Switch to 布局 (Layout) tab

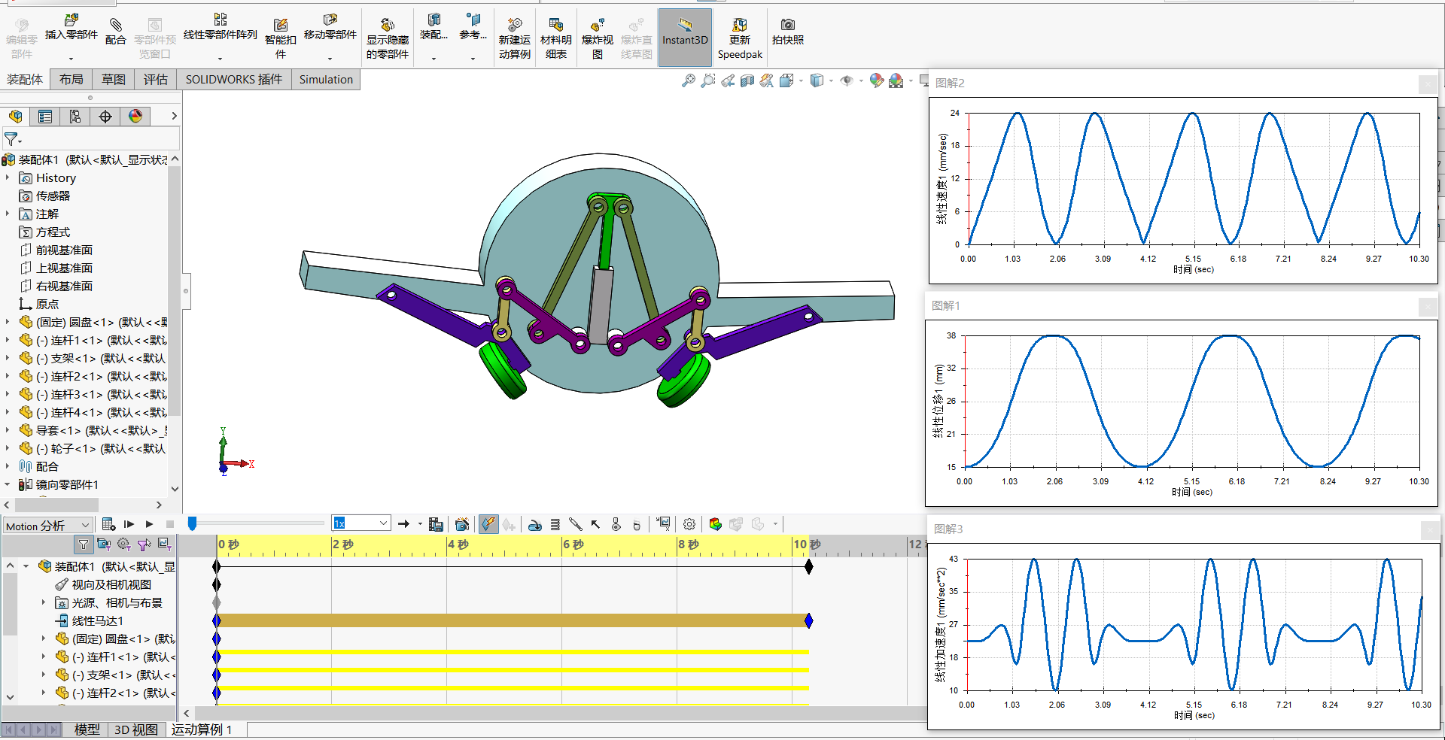click(x=71, y=80)
